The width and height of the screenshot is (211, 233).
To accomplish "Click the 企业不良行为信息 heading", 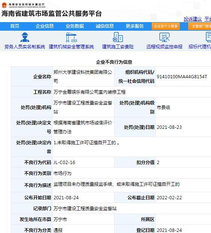I will tap(114, 62).
